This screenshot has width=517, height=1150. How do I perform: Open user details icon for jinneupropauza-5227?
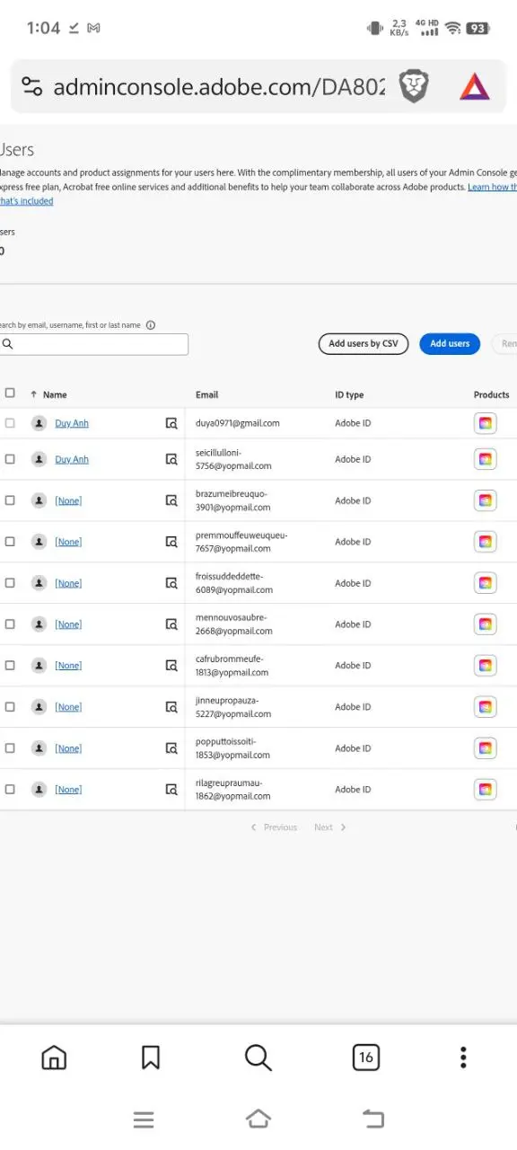[x=171, y=707]
